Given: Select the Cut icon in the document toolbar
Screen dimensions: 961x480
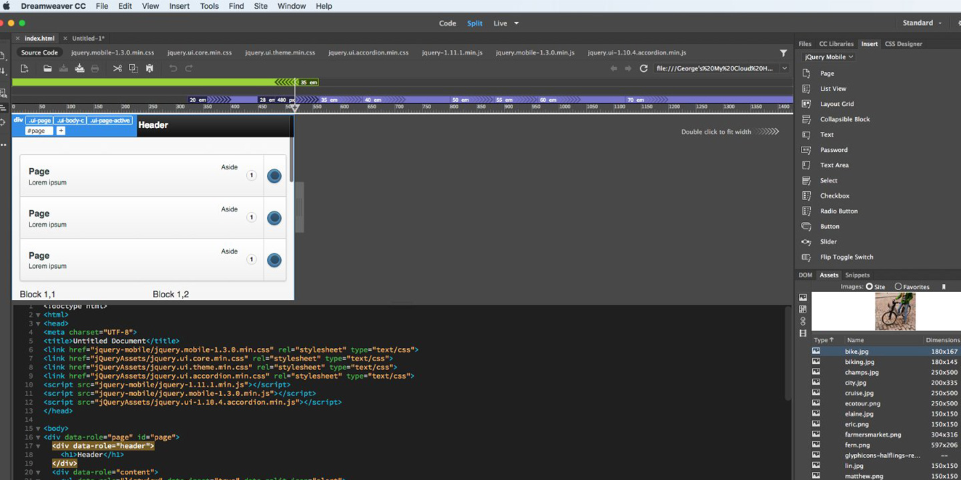Looking at the screenshot, I should click(117, 68).
